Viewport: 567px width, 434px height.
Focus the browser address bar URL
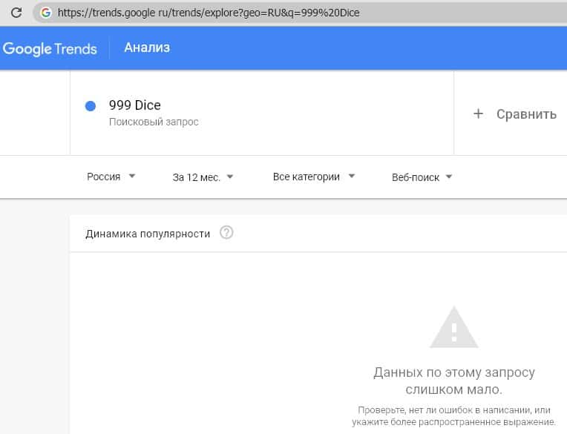pyautogui.click(x=223, y=13)
